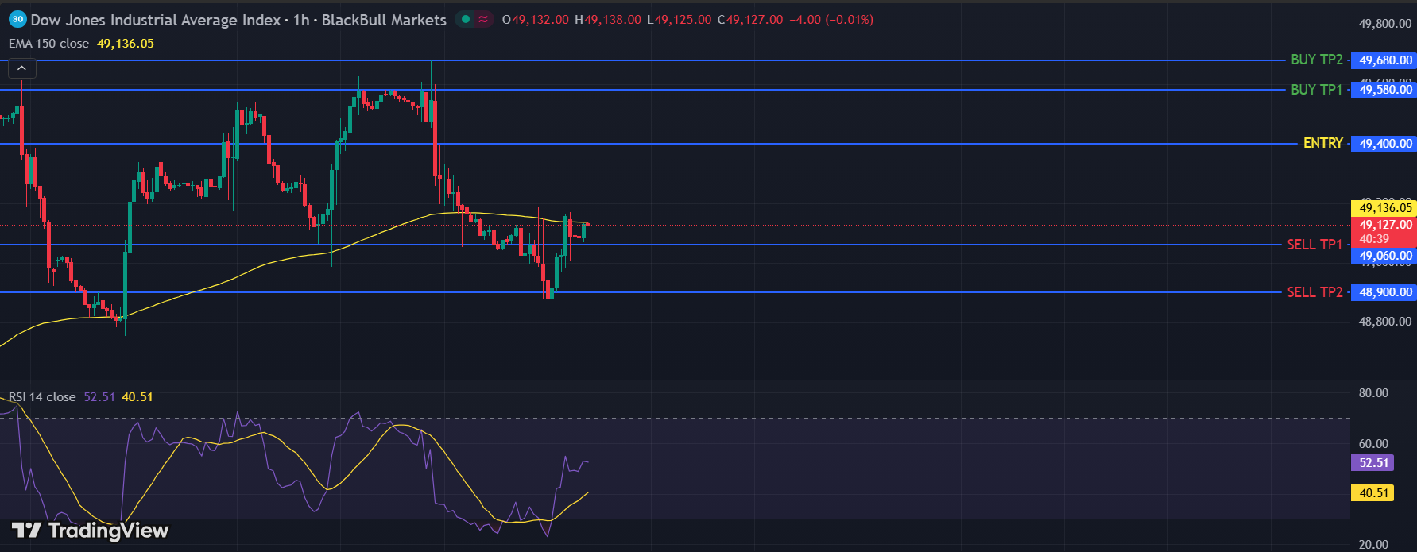Click the Dow Jones Industrial Average Index title

pyautogui.click(x=156, y=20)
